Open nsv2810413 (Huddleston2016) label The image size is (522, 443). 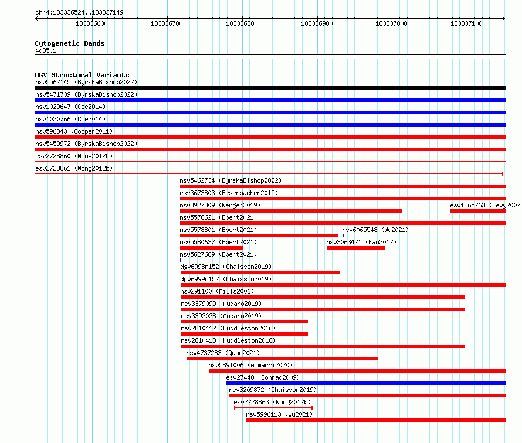point(228,340)
